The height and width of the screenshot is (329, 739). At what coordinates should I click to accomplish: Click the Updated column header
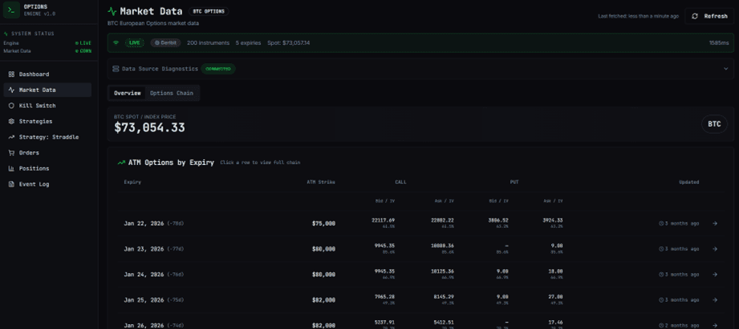(689, 182)
